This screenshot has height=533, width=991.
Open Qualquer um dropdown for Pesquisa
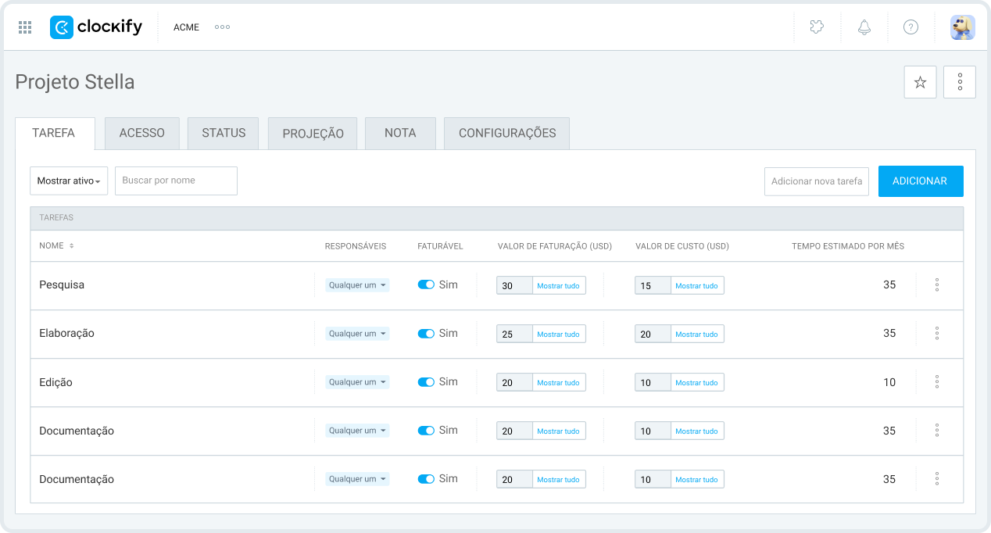coord(357,285)
